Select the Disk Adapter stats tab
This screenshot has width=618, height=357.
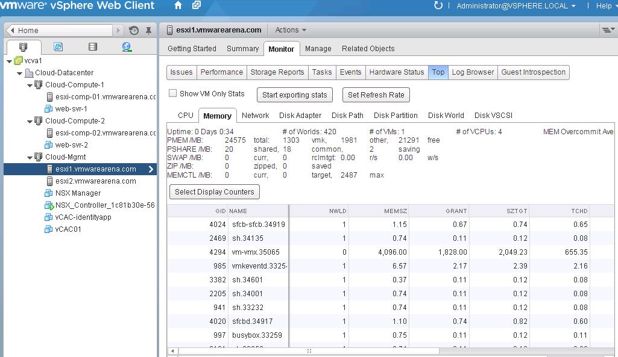(x=300, y=116)
